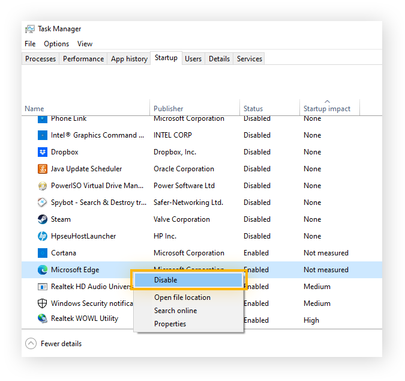This screenshot has height=381, width=405.
Task: Click the Dropbox icon in startup list
Action: pyautogui.click(x=43, y=152)
